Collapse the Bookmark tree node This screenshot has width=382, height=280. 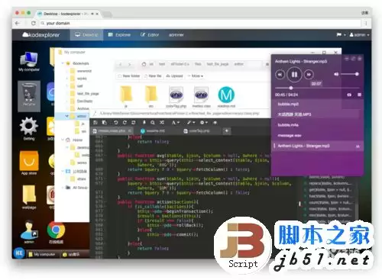pyautogui.click(x=63, y=63)
